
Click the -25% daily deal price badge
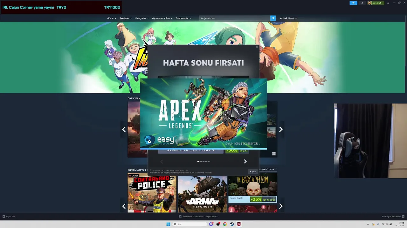263,199
